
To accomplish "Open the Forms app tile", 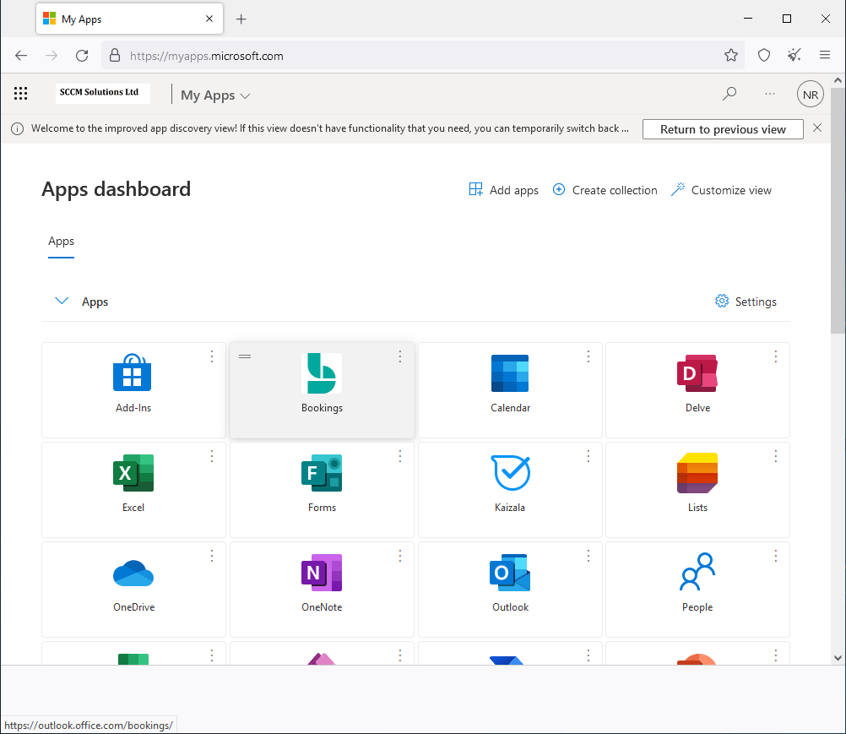I will coord(322,473).
